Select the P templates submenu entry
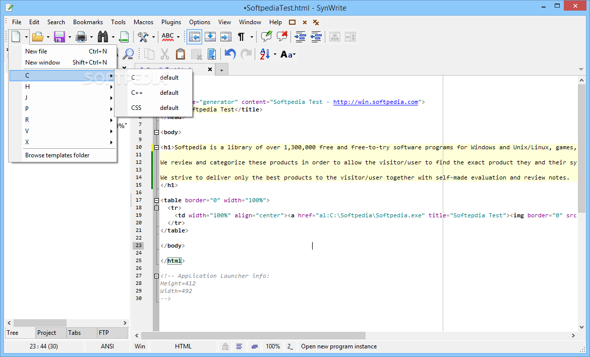 tap(63, 109)
